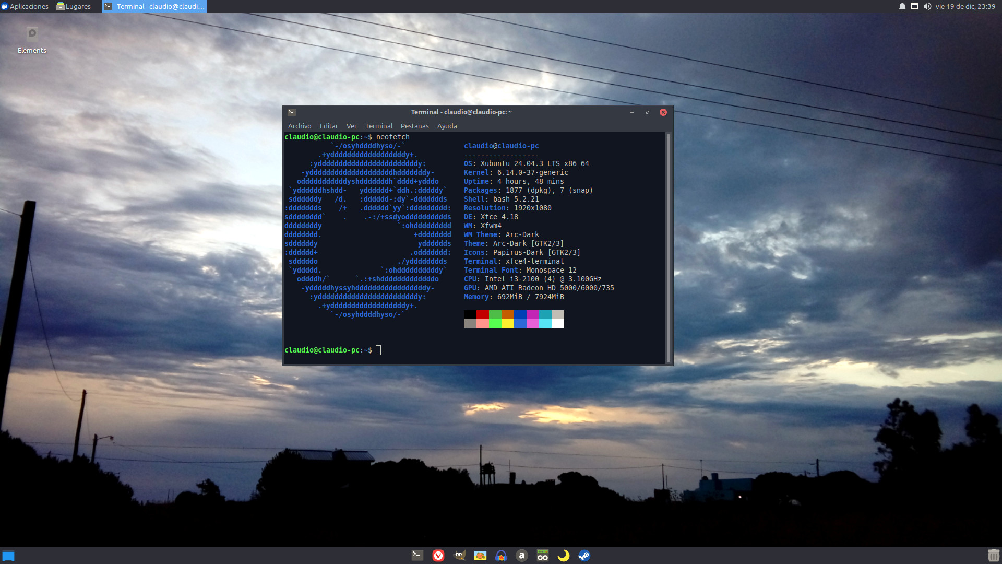1002x564 pixels.
Task: Open the Pestañas menu in terminal
Action: point(414,126)
